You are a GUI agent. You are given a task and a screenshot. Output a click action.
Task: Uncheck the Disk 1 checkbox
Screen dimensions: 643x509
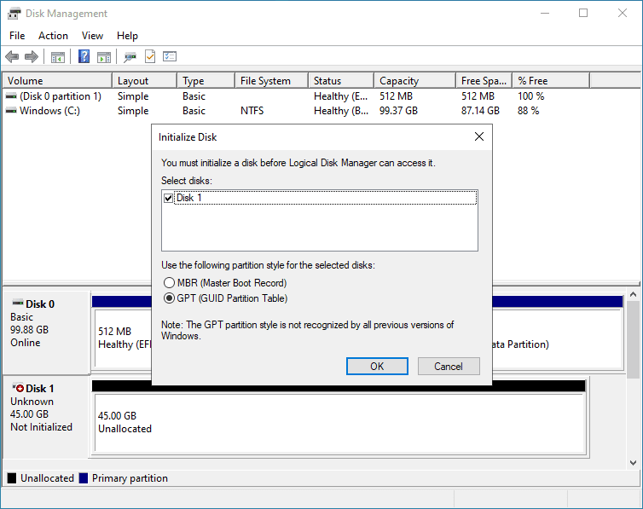point(168,199)
